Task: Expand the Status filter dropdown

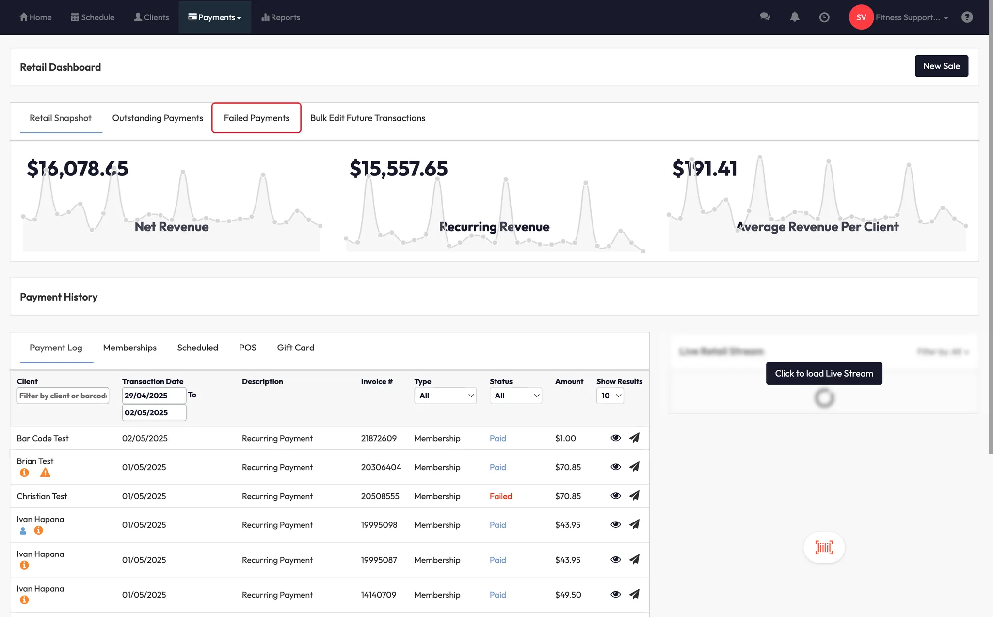Action: pos(515,396)
